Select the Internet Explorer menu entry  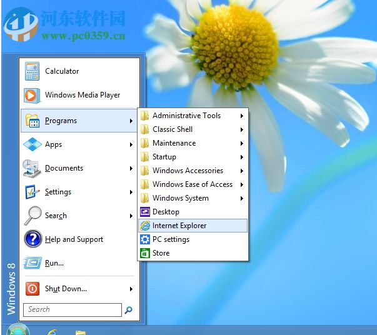tap(193, 226)
